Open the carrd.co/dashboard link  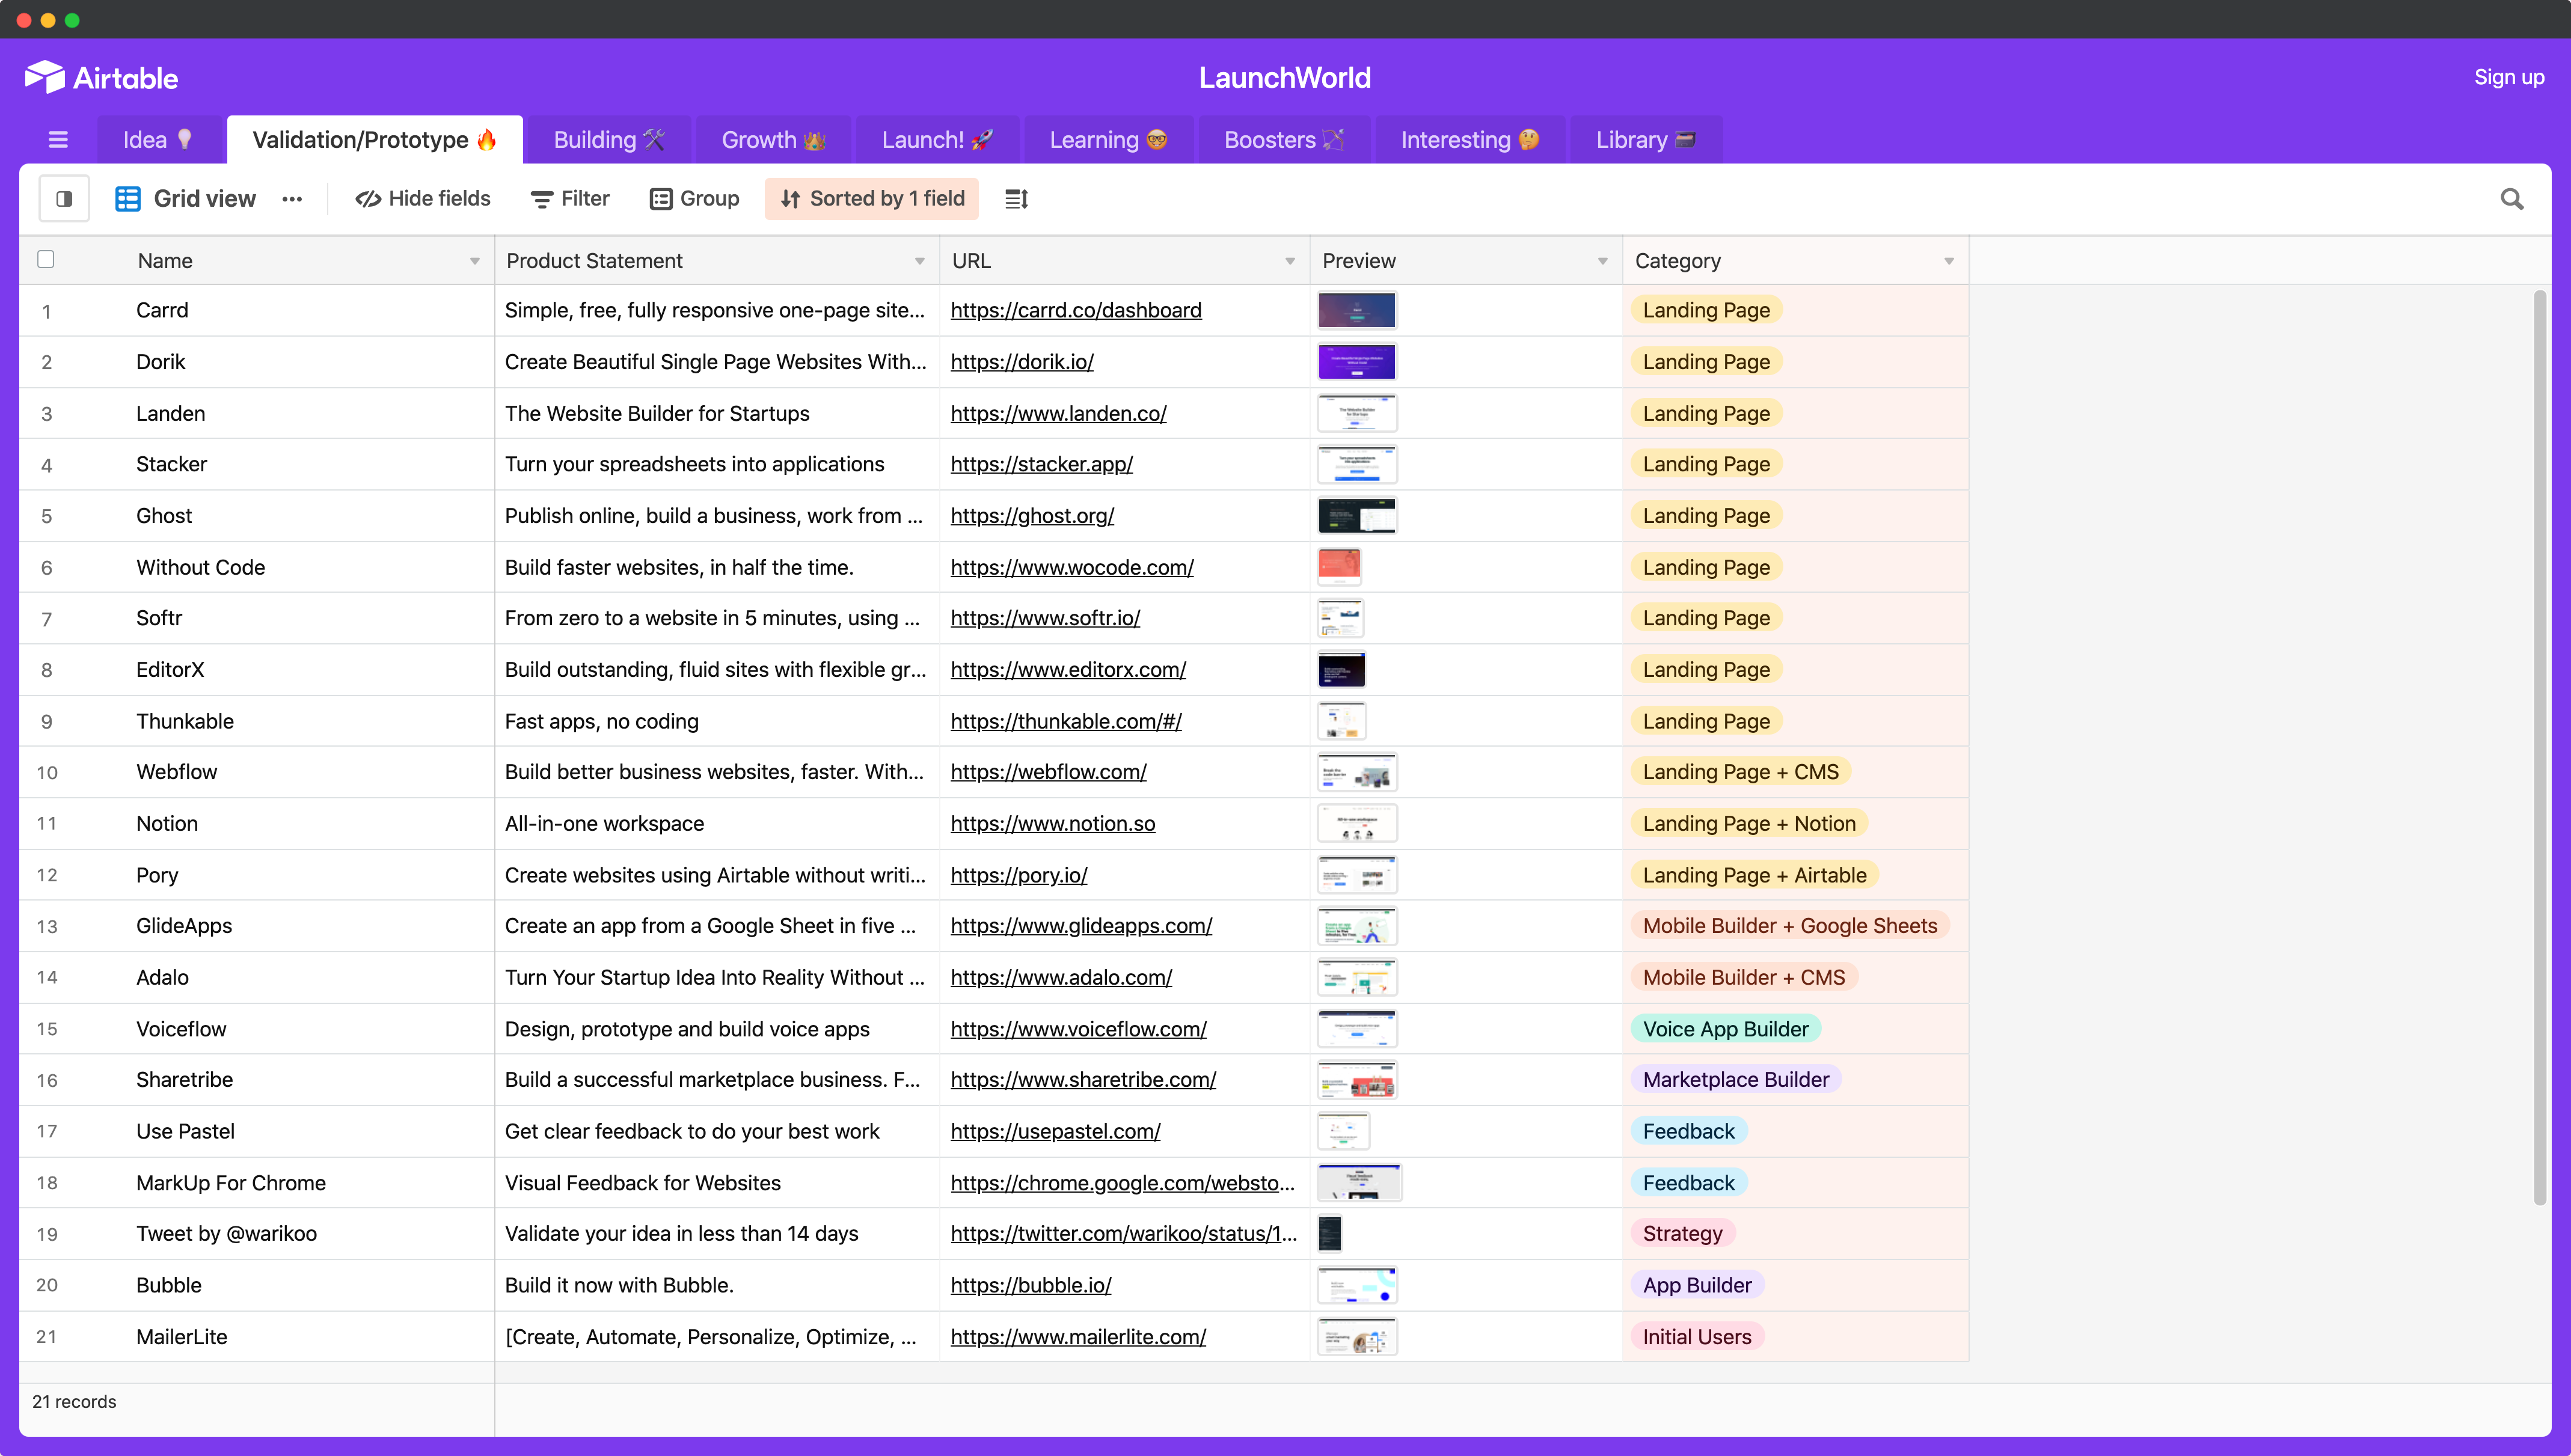(x=1076, y=310)
